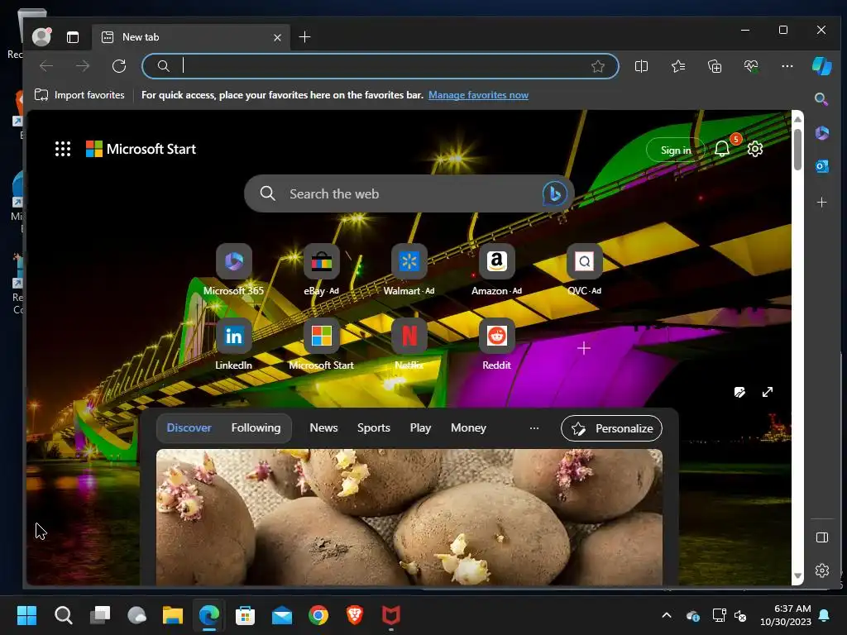This screenshot has height=635, width=847.
Task: Select the Discover feed tab
Action: 189,427
